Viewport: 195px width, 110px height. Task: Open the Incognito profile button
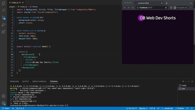(180, 8)
